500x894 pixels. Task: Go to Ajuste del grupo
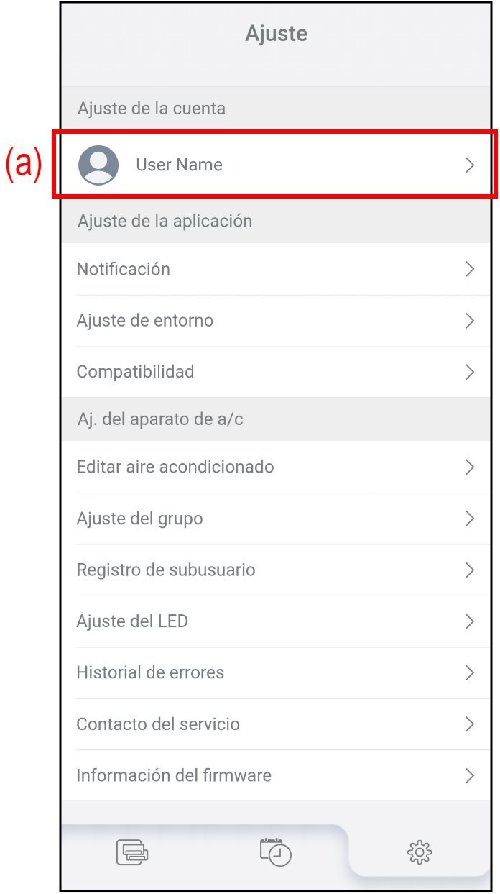[x=140, y=519]
